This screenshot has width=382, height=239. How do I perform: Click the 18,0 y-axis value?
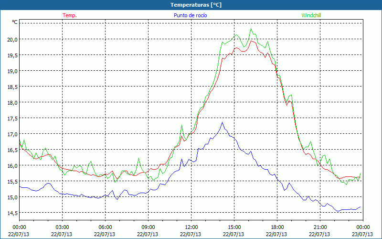[x=12, y=103]
